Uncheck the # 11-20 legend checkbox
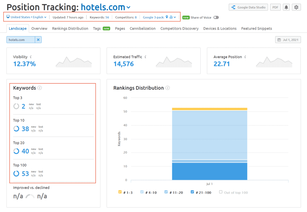The width and height of the screenshot is (307, 212). tap(166, 192)
